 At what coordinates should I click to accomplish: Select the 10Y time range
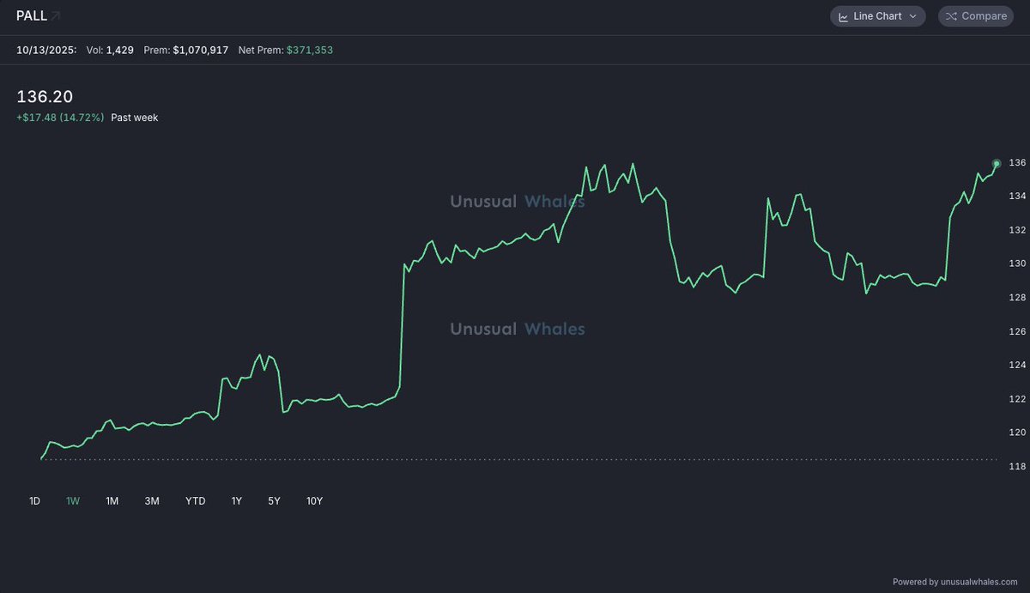(314, 501)
